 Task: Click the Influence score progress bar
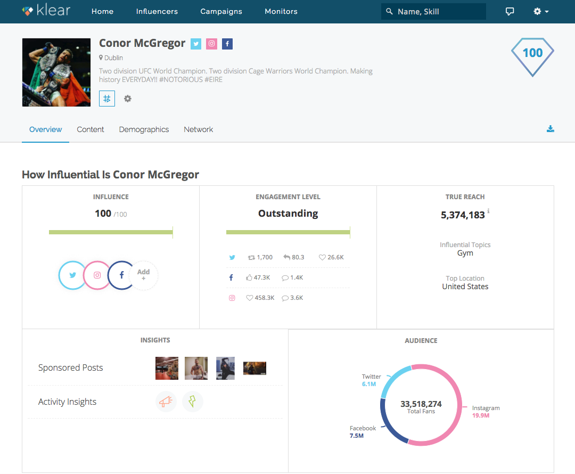[111, 232]
